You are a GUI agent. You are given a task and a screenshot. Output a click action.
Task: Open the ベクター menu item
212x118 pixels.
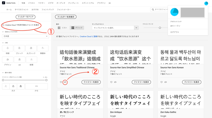point(41,3)
